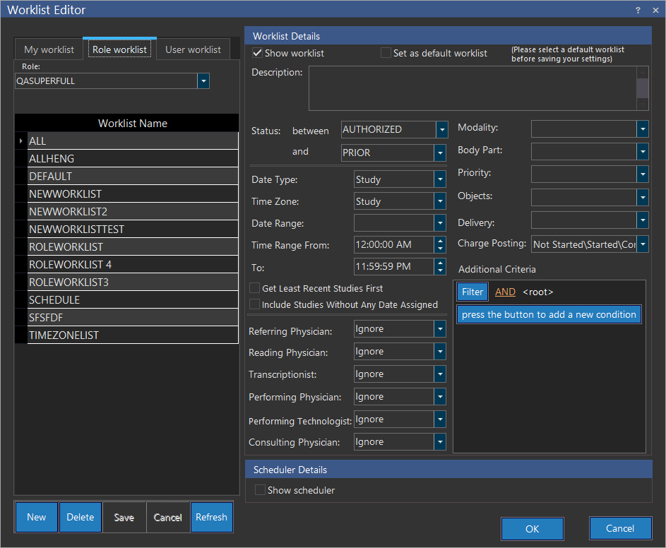Click the row indicator arrow beside ALL
Viewport: 666px width, 548px height.
tap(20, 141)
